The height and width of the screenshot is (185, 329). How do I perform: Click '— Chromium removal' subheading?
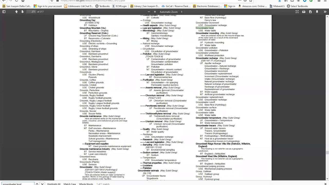152,95
